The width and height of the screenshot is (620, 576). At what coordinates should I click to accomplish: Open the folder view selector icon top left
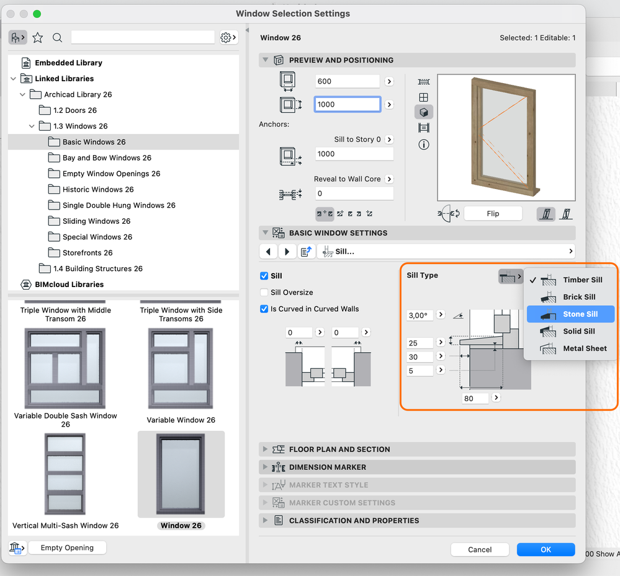point(17,37)
